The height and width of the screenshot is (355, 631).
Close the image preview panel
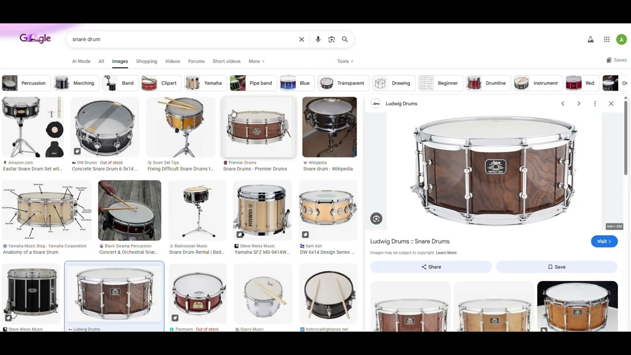coord(611,104)
